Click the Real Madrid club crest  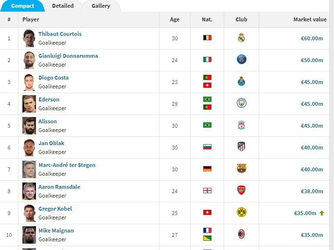coord(241,38)
